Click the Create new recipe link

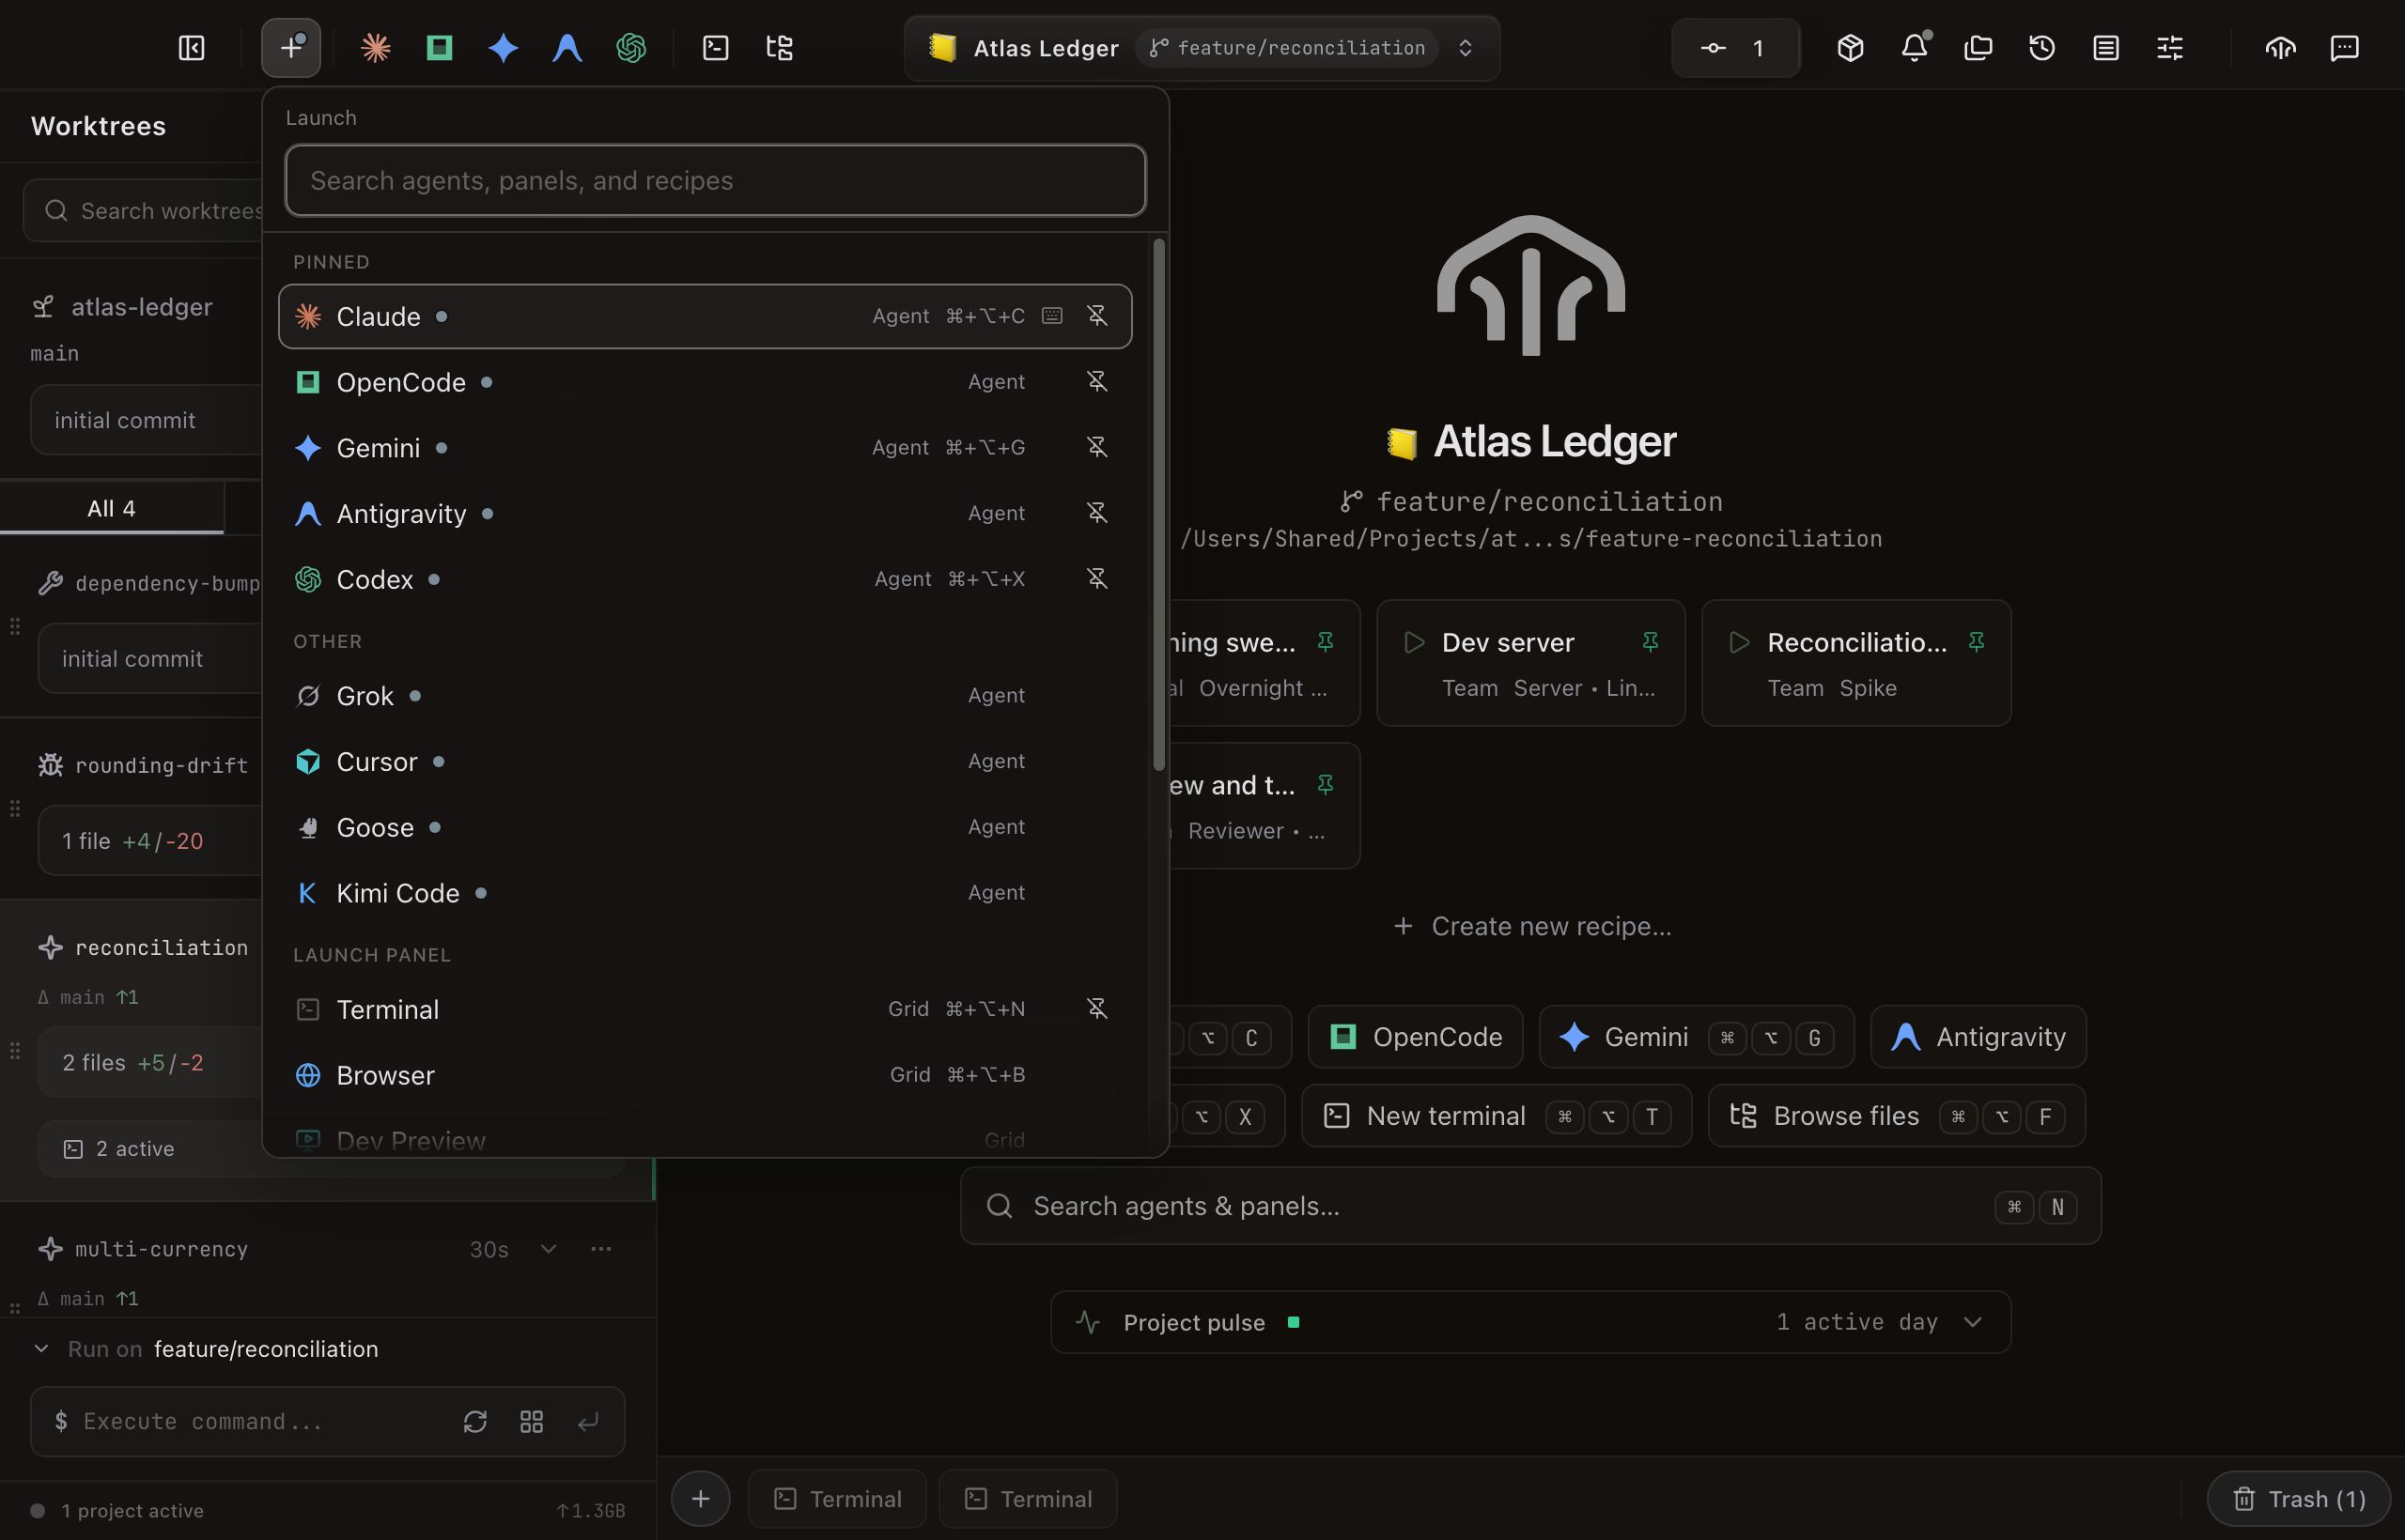click(1531, 926)
